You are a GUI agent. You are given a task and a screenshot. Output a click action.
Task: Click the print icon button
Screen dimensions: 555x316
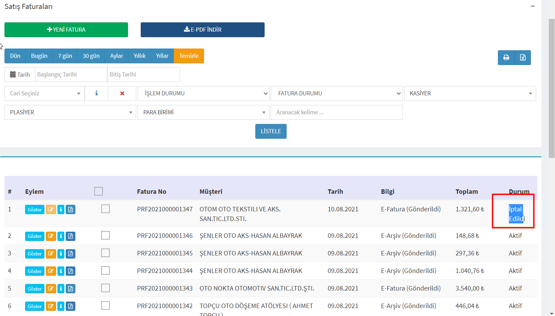(x=506, y=57)
